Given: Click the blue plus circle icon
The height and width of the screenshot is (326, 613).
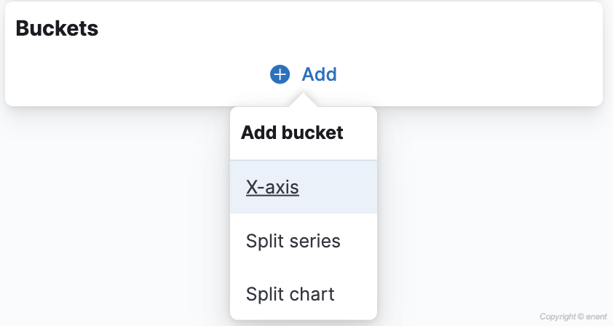Looking at the screenshot, I should [x=280, y=74].
